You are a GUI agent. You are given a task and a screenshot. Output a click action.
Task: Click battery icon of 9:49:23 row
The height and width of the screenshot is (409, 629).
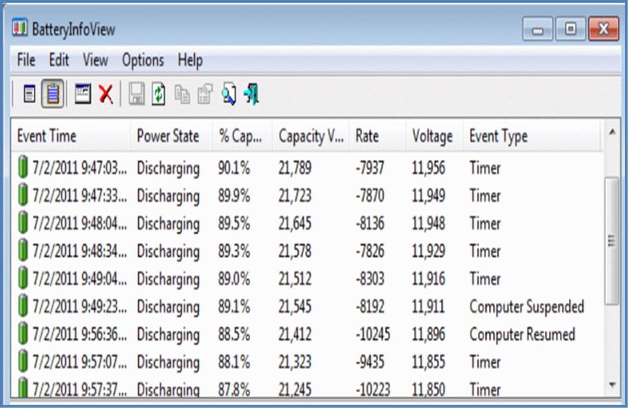[x=23, y=306]
